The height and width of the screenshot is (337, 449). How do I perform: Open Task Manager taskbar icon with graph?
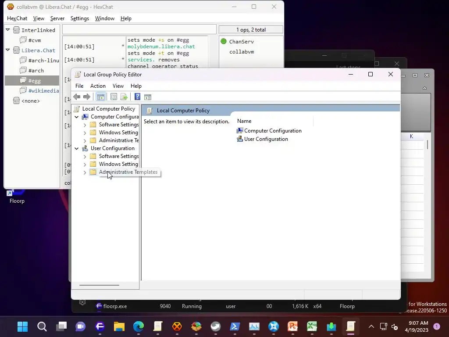point(254,326)
